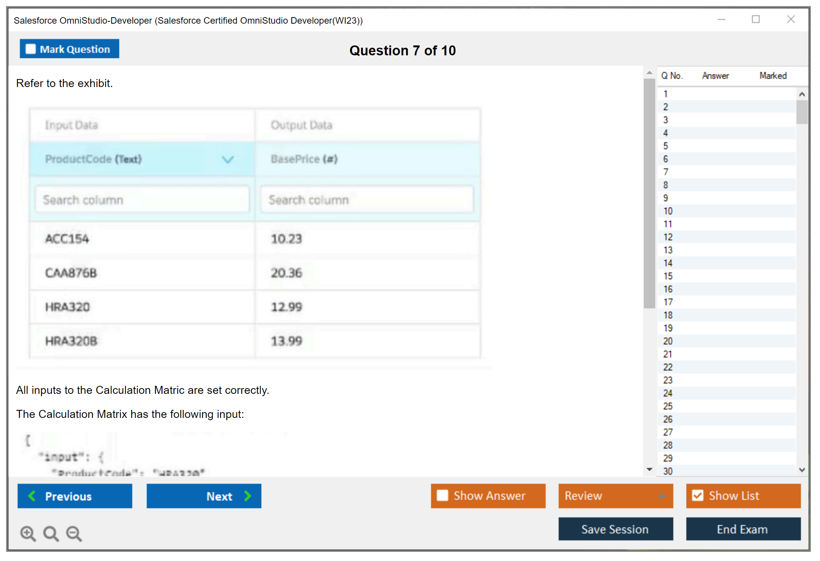Click the reset zoom magnifier icon
The width and height of the screenshot is (820, 561).
coord(51,533)
